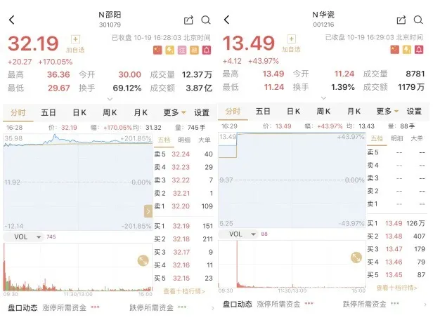
Task: Share the N邵阳 stock page
Action: [188, 20]
